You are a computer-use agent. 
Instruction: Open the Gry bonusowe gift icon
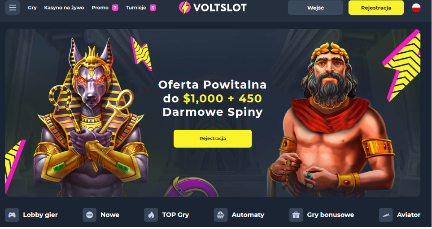click(296, 215)
